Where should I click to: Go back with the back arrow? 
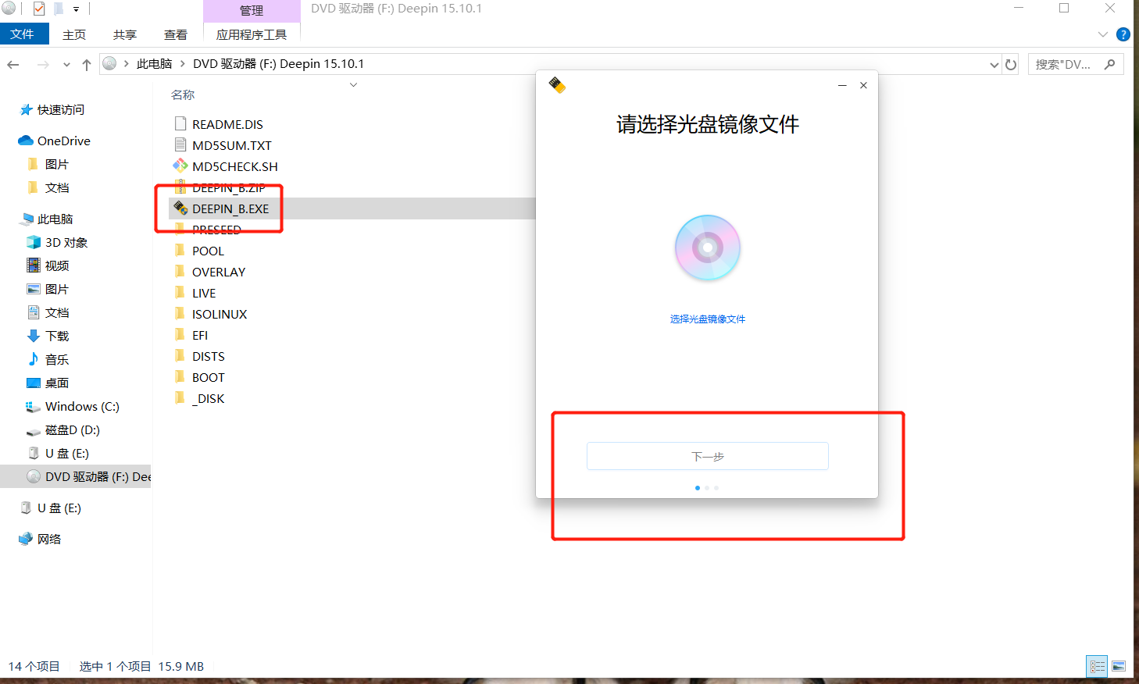[13, 64]
